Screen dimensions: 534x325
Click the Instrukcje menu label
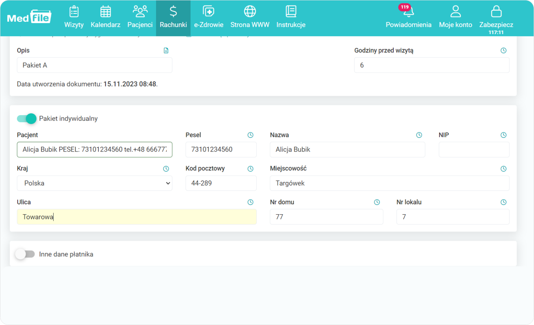(291, 25)
